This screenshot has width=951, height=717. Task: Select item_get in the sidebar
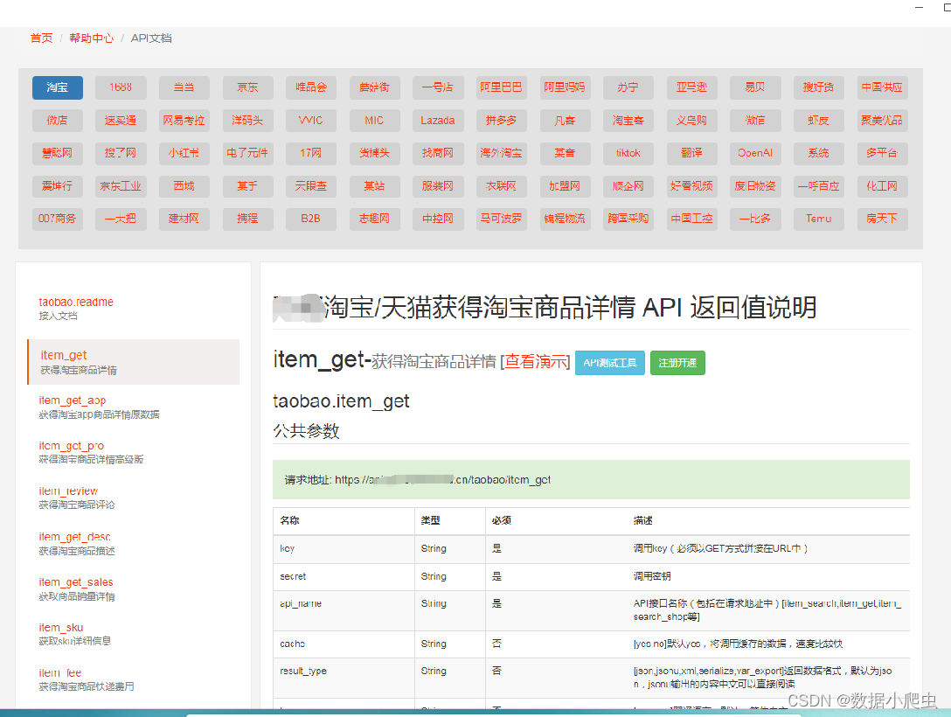pyautogui.click(x=62, y=355)
